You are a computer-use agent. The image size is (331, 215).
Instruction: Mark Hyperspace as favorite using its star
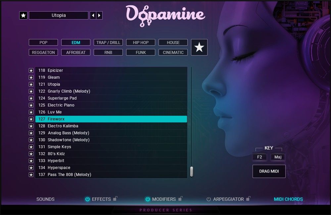pos(31,168)
